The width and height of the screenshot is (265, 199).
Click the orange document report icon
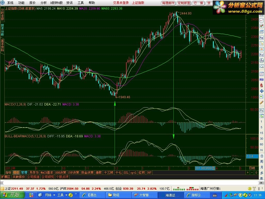click(x=261, y=49)
